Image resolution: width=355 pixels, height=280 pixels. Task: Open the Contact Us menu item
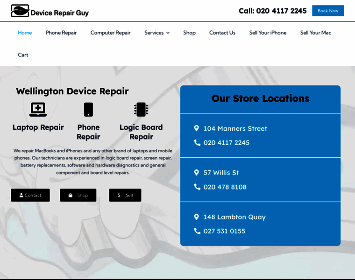pyautogui.click(x=222, y=33)
